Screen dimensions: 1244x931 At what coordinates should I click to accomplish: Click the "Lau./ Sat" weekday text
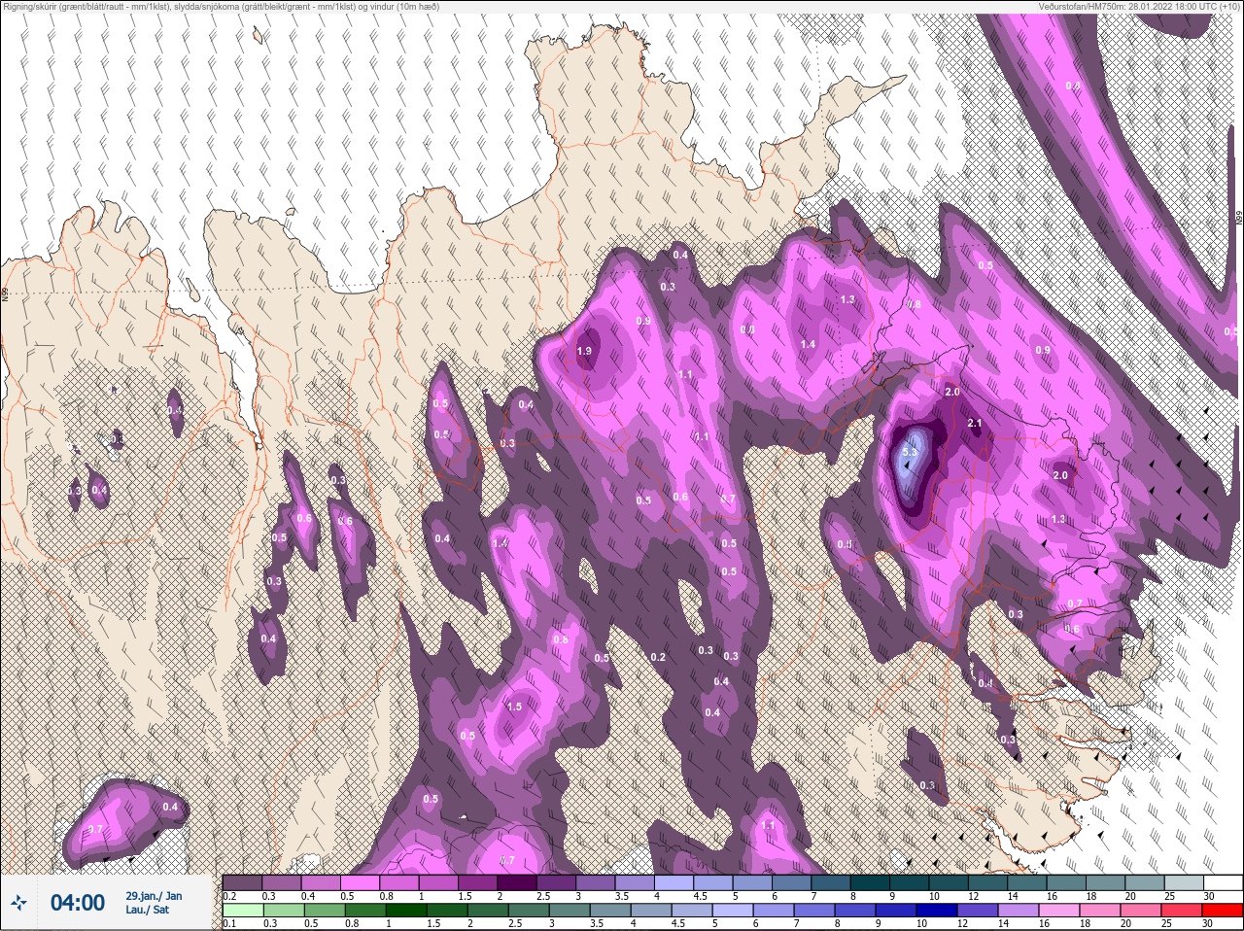[x=146, y=911]
